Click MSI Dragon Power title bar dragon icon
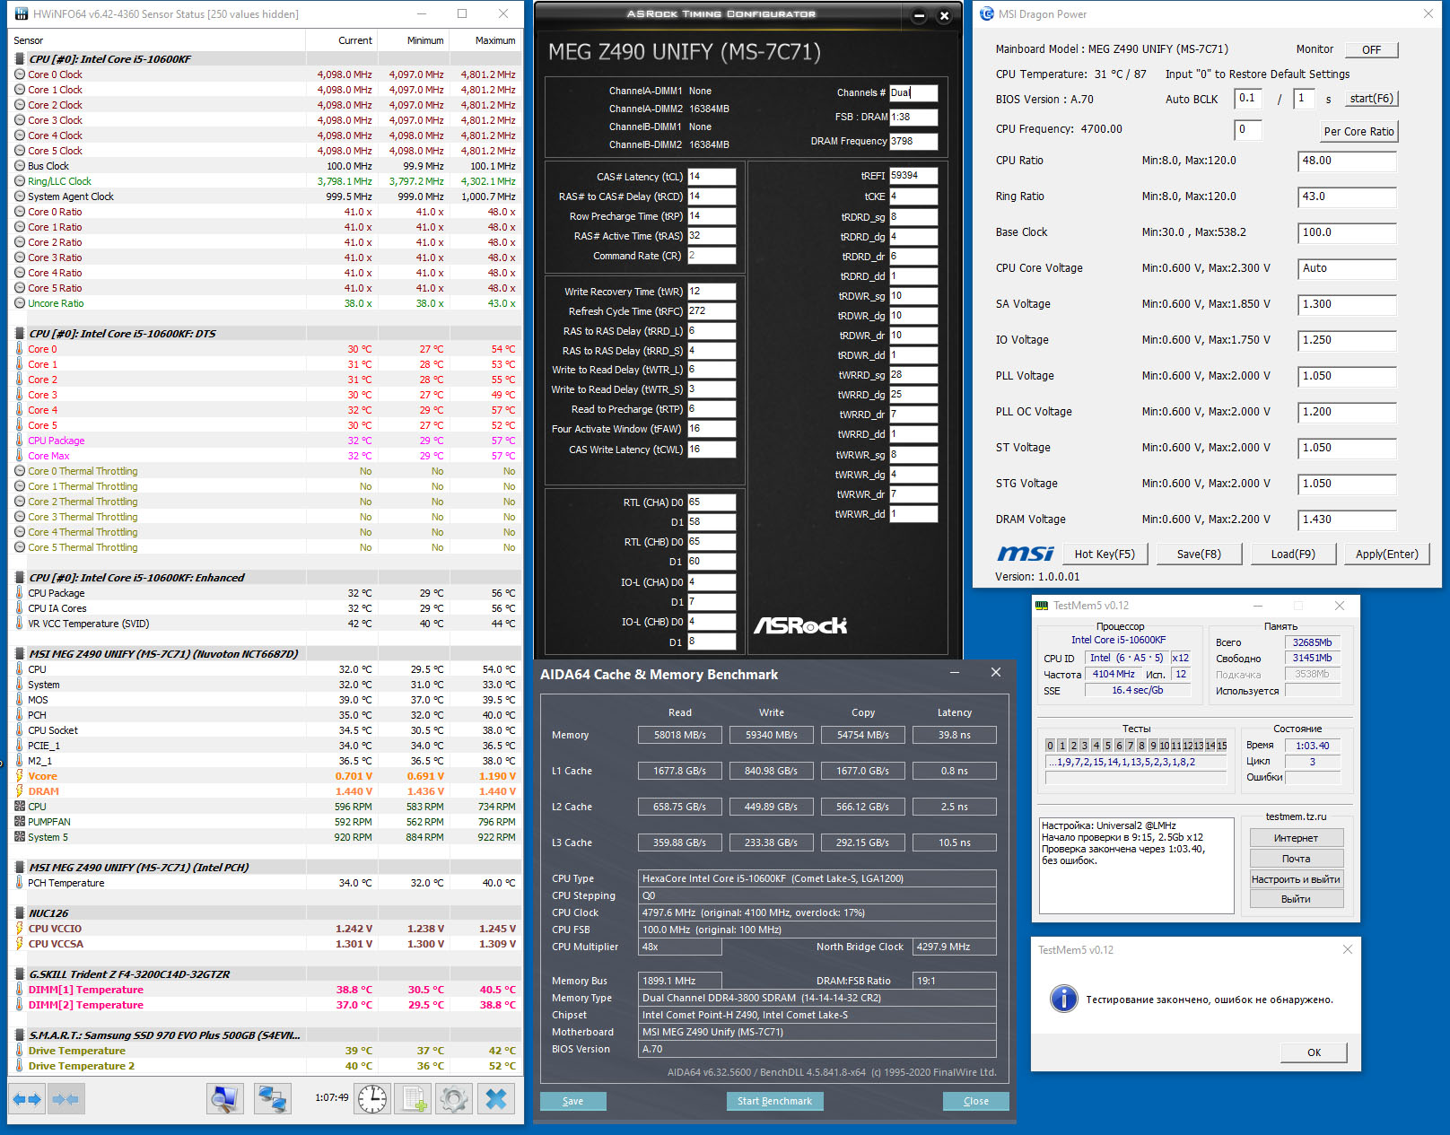Image resolution: width=1450 pixels, height=1135 pixels. [x=987, y=13]
